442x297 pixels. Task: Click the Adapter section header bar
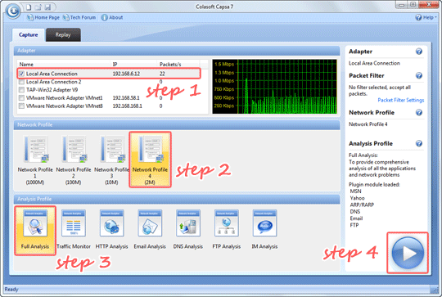coord(177,51)
